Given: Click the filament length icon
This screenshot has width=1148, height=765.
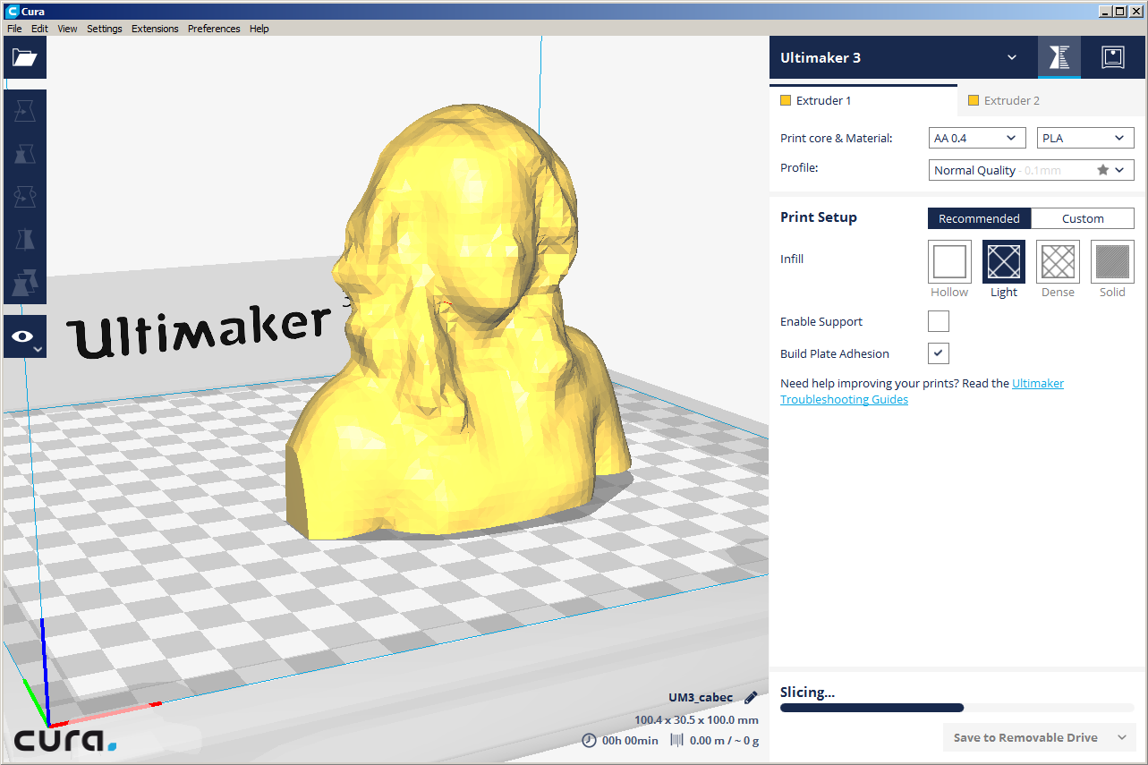Looking at the screenshot, I should tap(676, 740).
